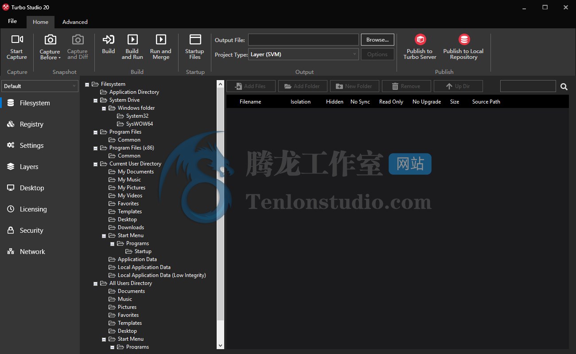Open the File menu
Screen dimensions: 576x354
(12, 21)
